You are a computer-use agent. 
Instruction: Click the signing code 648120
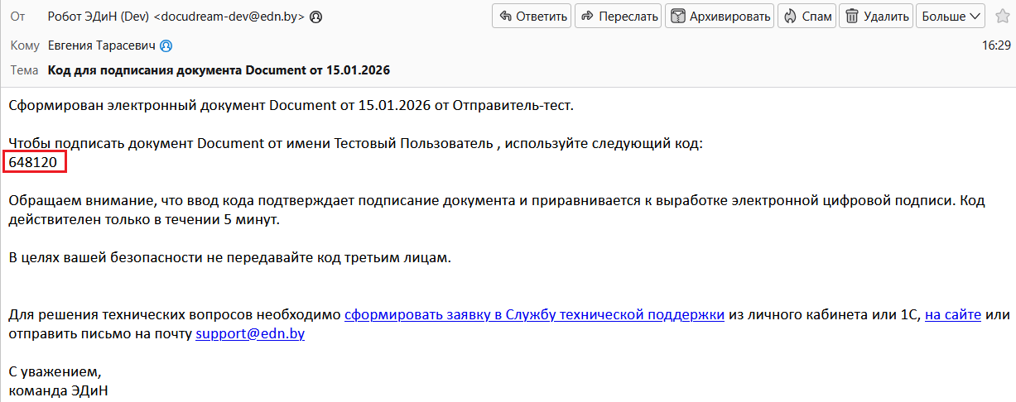point(33,163)
